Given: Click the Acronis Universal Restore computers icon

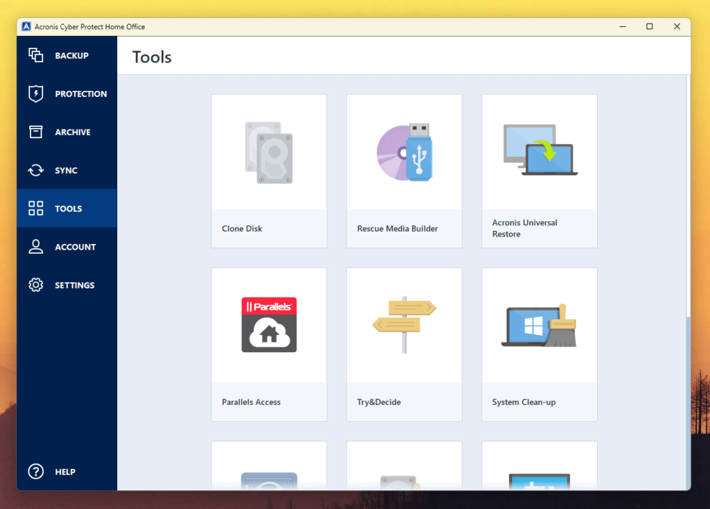Looking at the screenshot, I should (x=539, y=150).
